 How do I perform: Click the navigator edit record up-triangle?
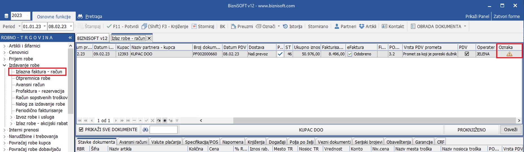coord(140,120)
